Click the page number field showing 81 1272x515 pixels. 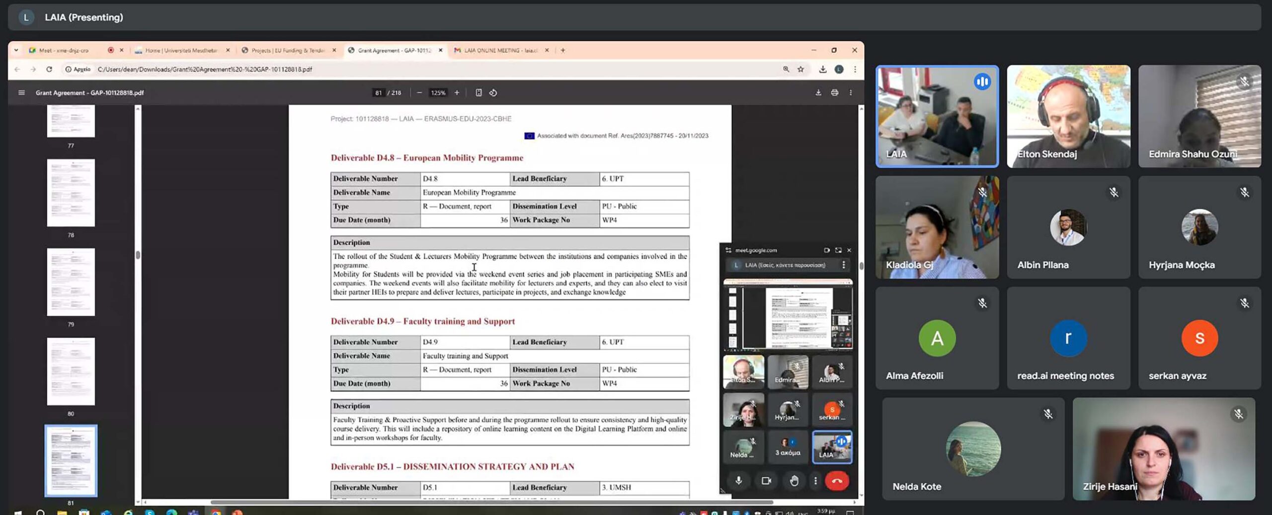pyautogui.click(x=379, y=93)
